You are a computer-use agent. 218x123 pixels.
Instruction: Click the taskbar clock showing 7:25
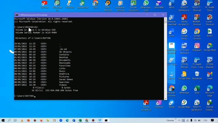tap(205, 120)
